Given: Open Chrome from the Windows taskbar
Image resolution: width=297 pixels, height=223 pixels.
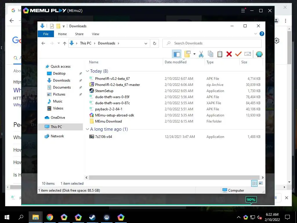Looking at the screenshot, I should 50,217.
